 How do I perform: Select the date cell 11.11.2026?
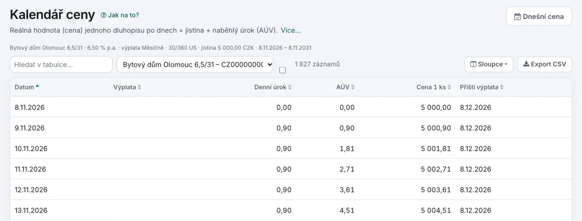(x=31, y=169)
